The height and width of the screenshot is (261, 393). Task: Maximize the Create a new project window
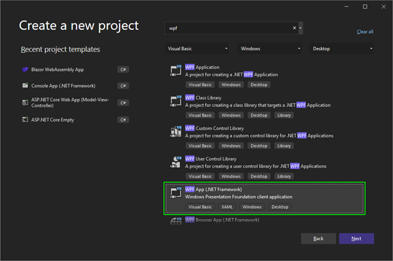click(365, 7)
